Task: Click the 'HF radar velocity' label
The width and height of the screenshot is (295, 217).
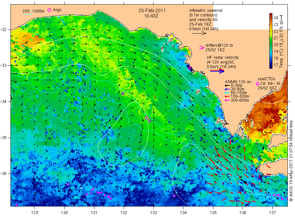Action: [x=223, y=58]
